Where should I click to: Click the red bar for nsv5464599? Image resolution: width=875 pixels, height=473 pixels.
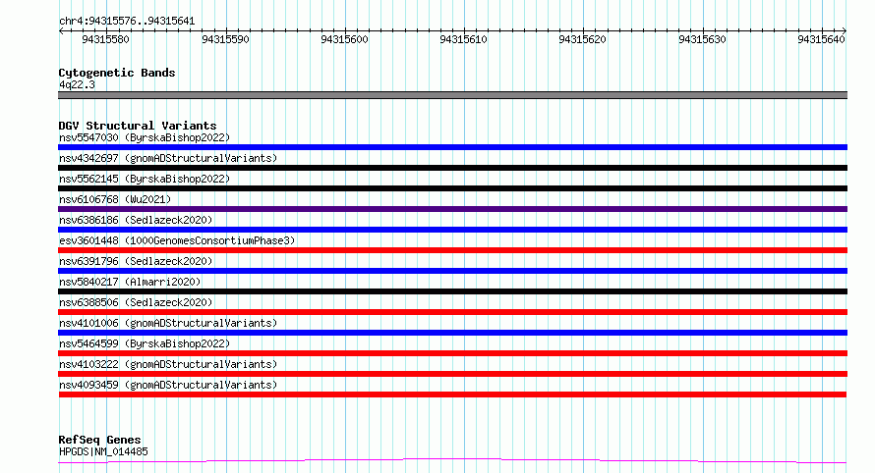(x=452, y=353)
